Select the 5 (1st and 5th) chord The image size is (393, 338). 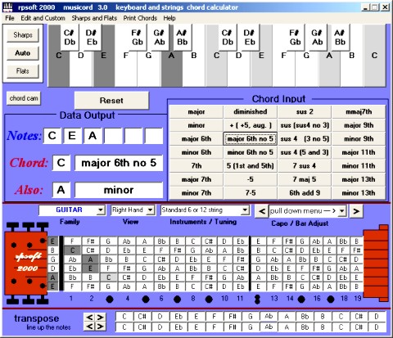(x=251, y=166)
